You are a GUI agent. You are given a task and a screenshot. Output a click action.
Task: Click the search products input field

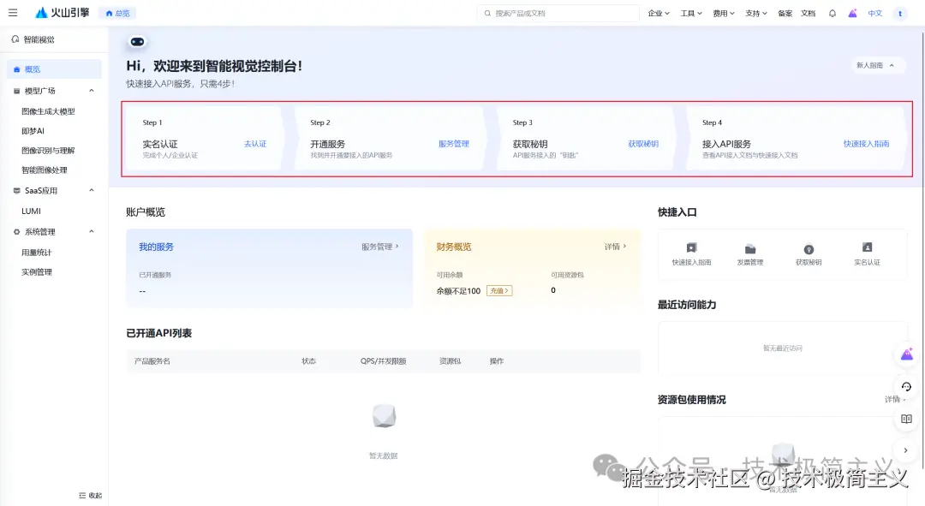(x=557, y=13)
